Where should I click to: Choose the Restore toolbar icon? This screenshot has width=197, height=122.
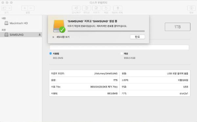106,8
